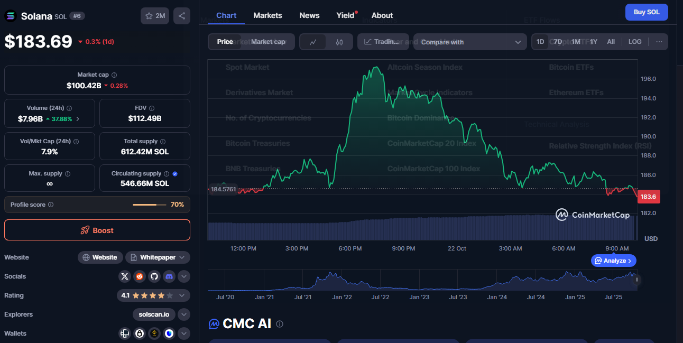The width and height of the screenshot is (683, 343).
Task: Expand more Wallets chevron
Action: [184, 333]
